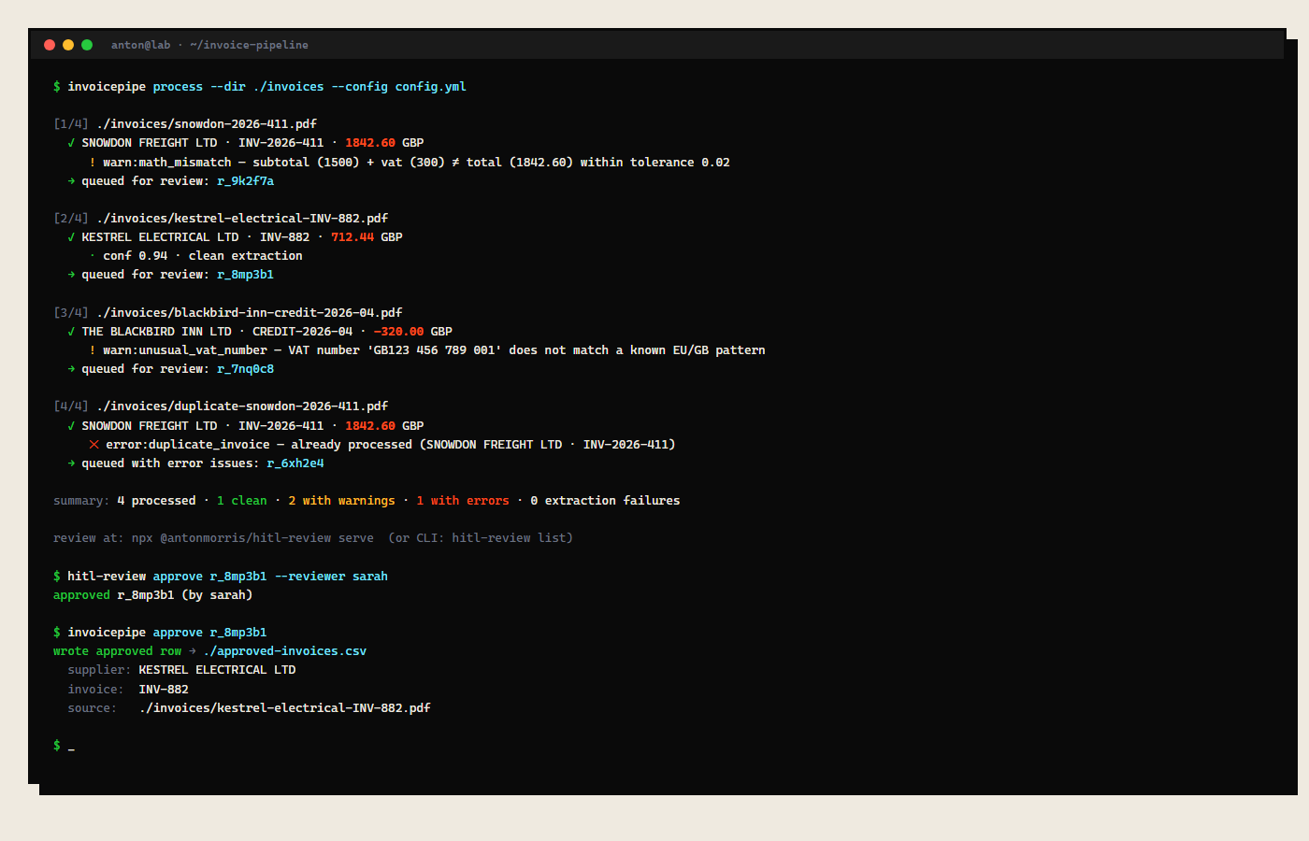The width and height of the screenshot is (1309, 841).
Task: Click the green checkmark beside KESTREL ELECTRICAL LTD
Action: tap(71, 237)
